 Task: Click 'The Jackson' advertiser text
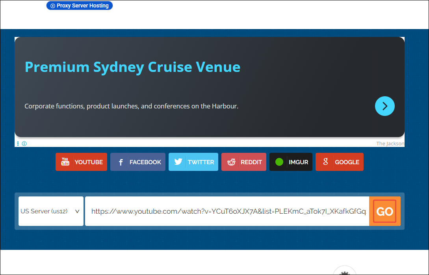click(390, 143)
